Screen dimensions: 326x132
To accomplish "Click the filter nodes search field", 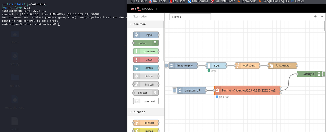I will click(x=145, y=17).
